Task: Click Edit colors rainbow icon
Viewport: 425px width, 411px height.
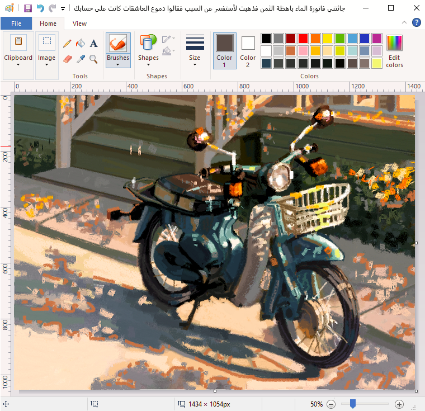Action: click(394, 42)
